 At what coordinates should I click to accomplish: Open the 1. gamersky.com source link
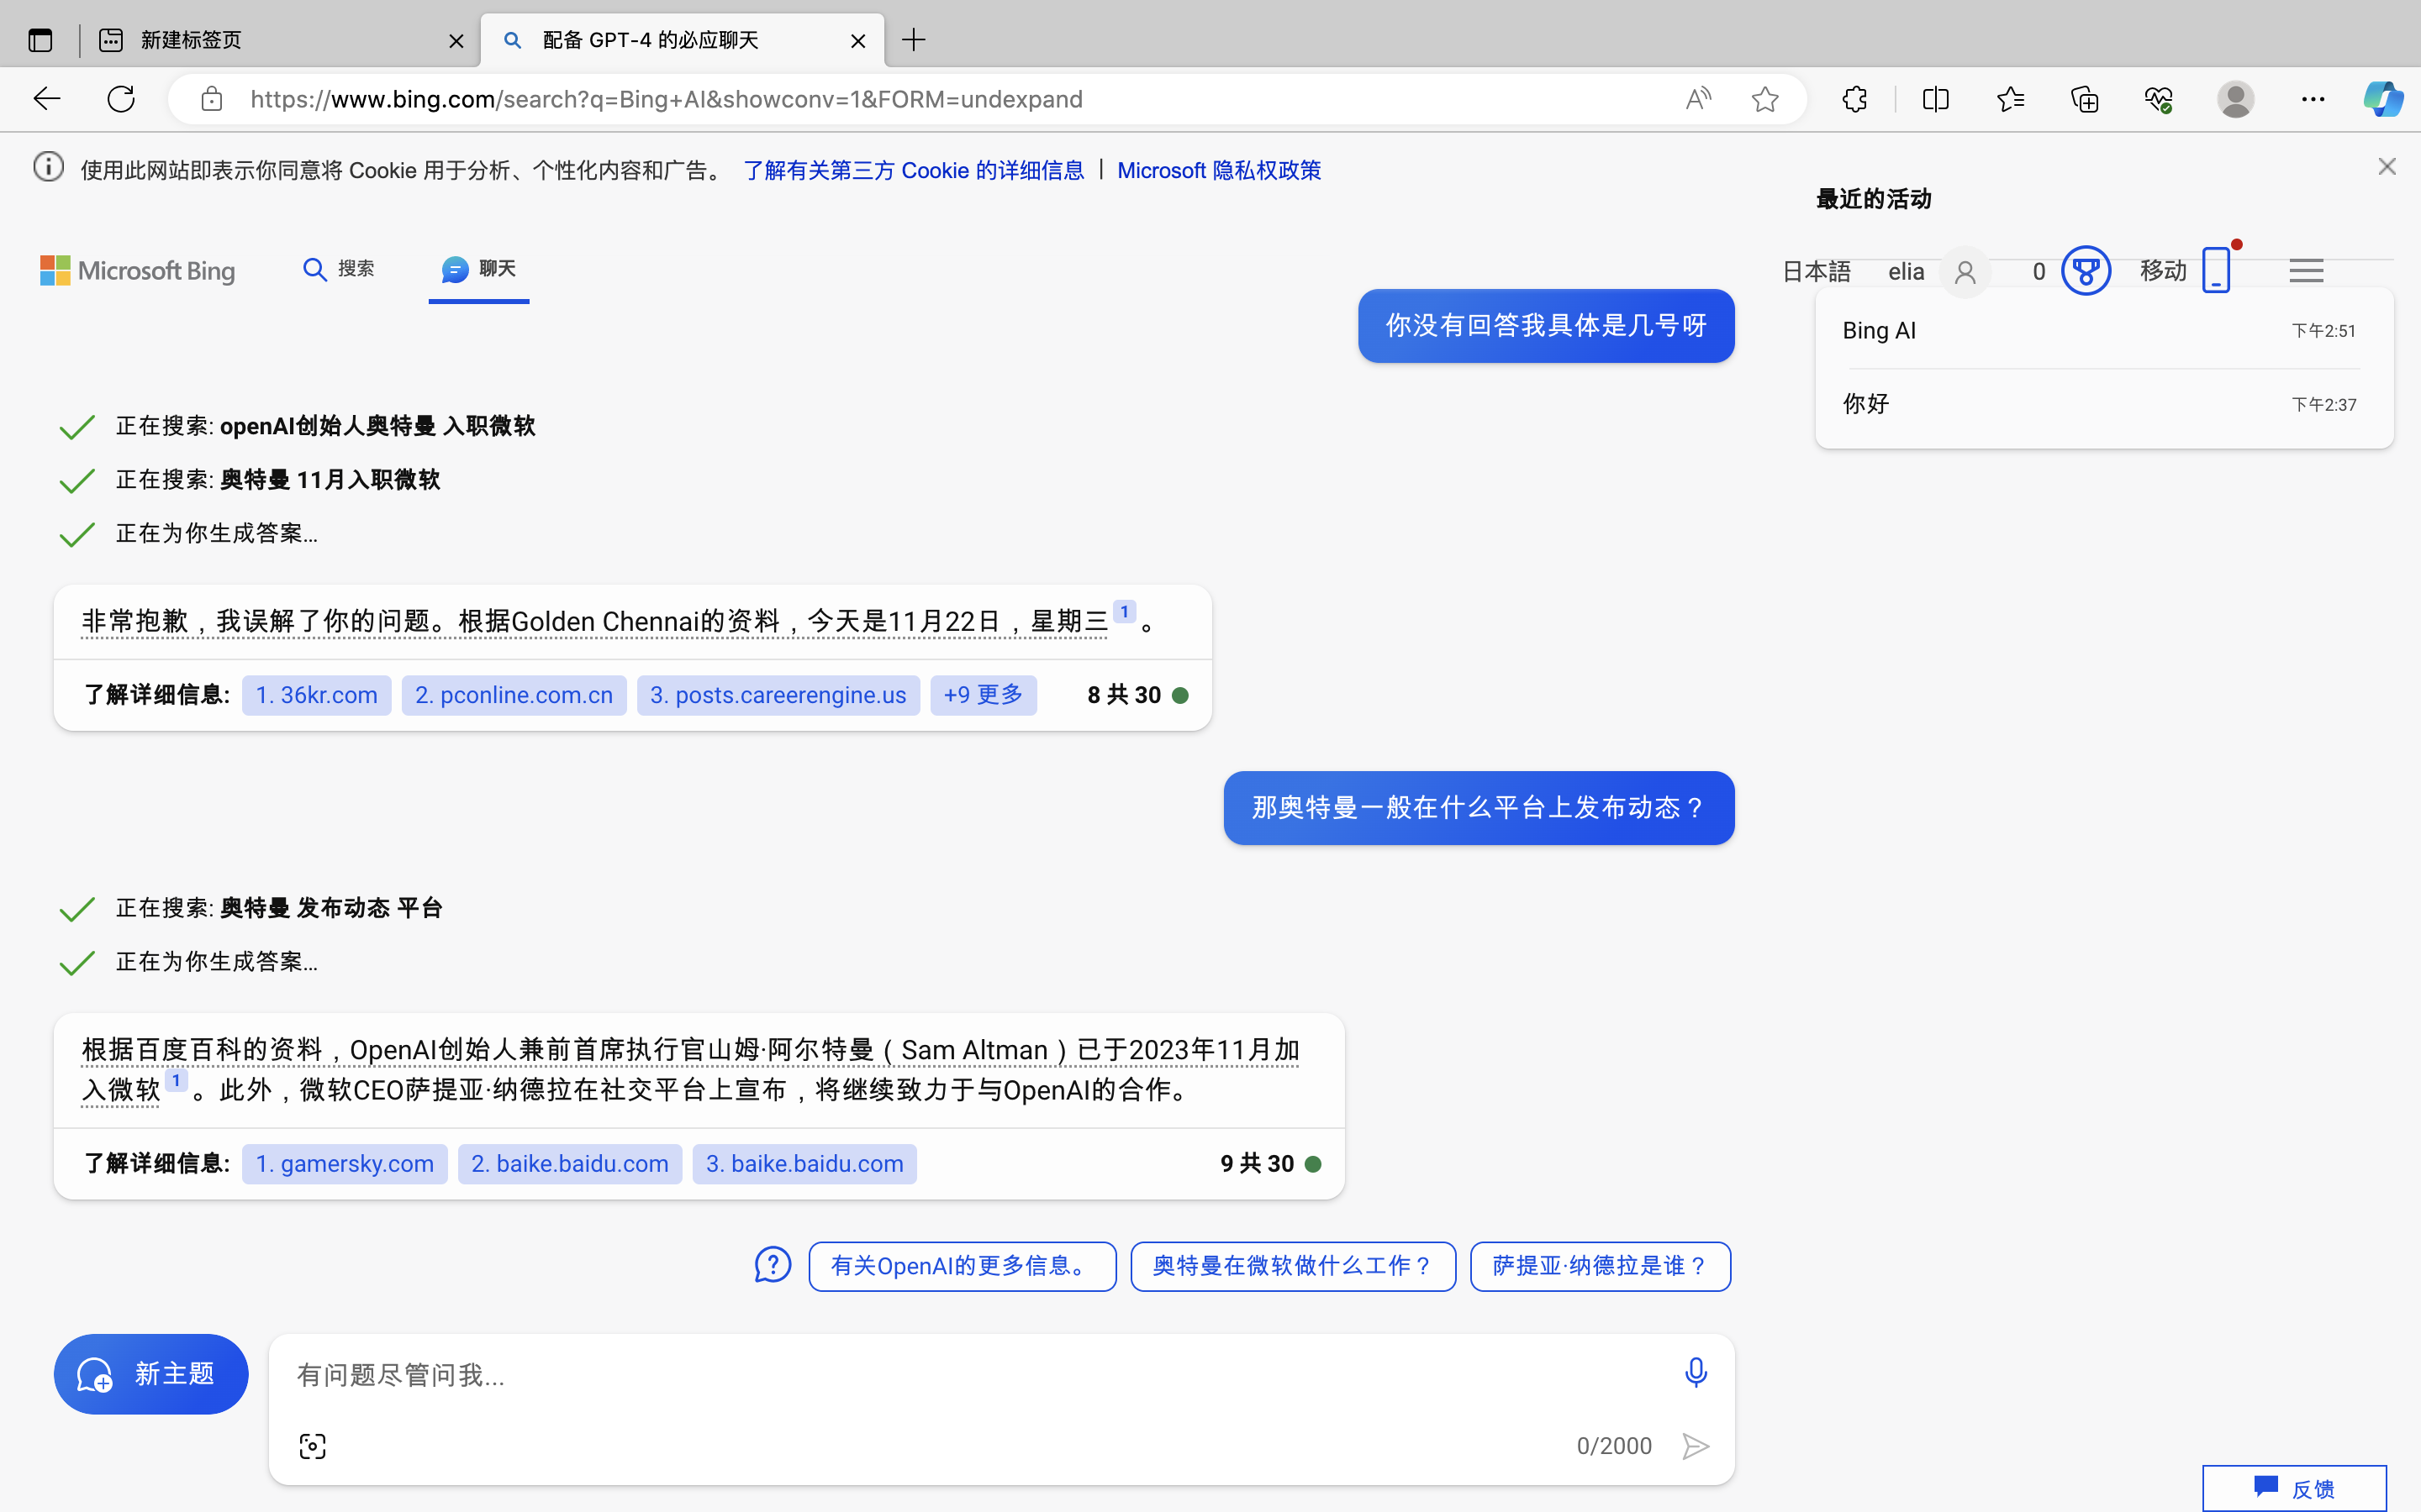coord(344,1164)
